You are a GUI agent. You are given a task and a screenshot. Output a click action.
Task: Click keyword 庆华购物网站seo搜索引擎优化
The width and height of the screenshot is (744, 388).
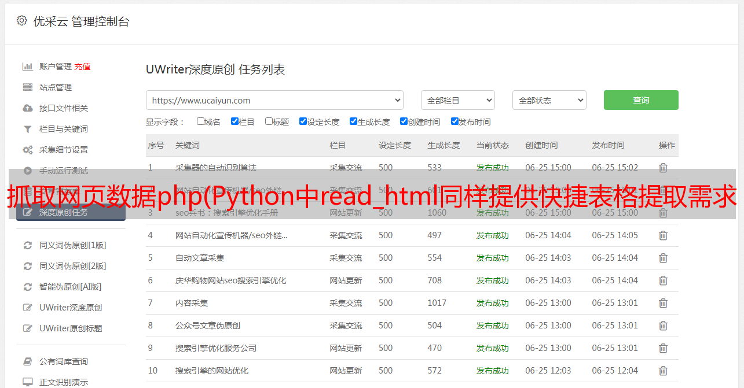pos(231,280)
